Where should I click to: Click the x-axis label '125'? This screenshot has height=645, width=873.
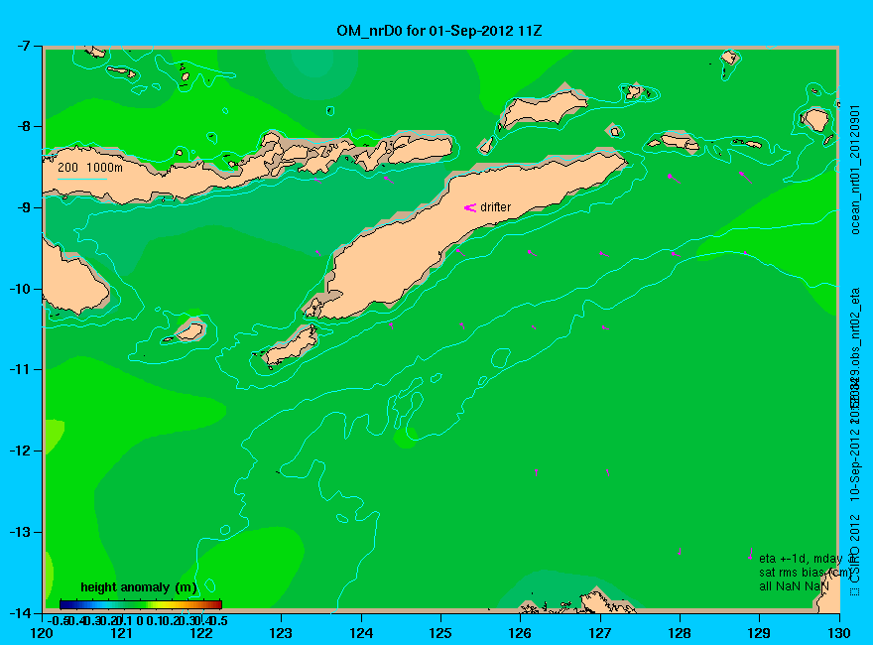point(440,633)
